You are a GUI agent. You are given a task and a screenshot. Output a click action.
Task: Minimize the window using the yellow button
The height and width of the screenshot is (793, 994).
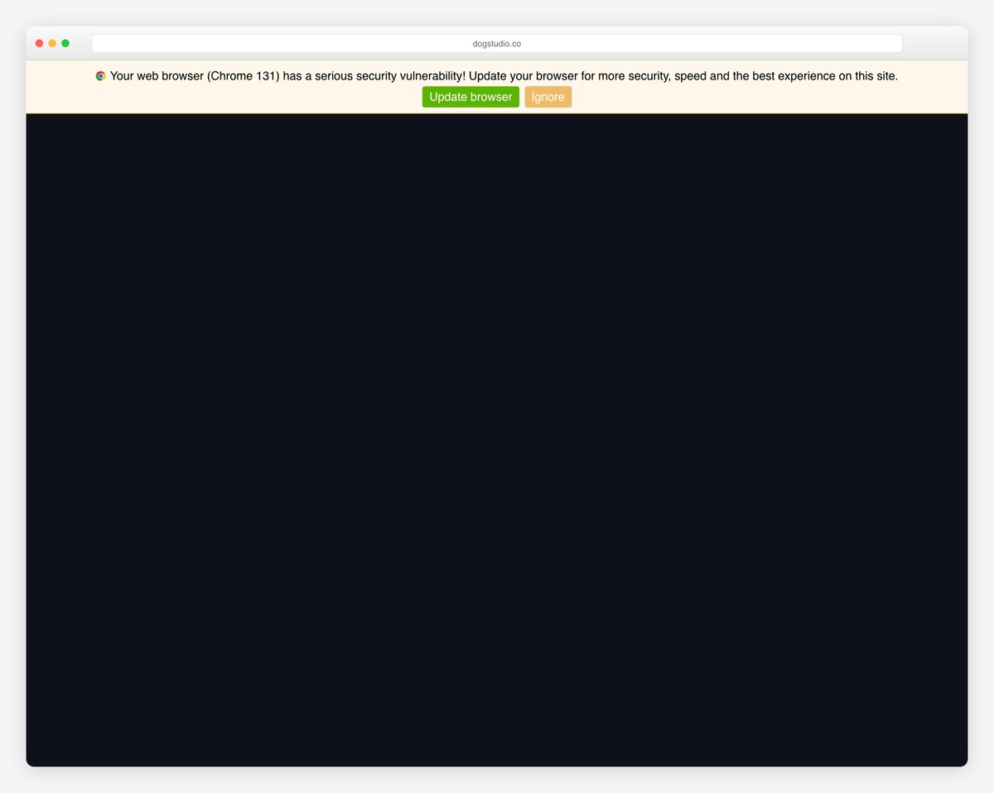click(x=52, y=43)
